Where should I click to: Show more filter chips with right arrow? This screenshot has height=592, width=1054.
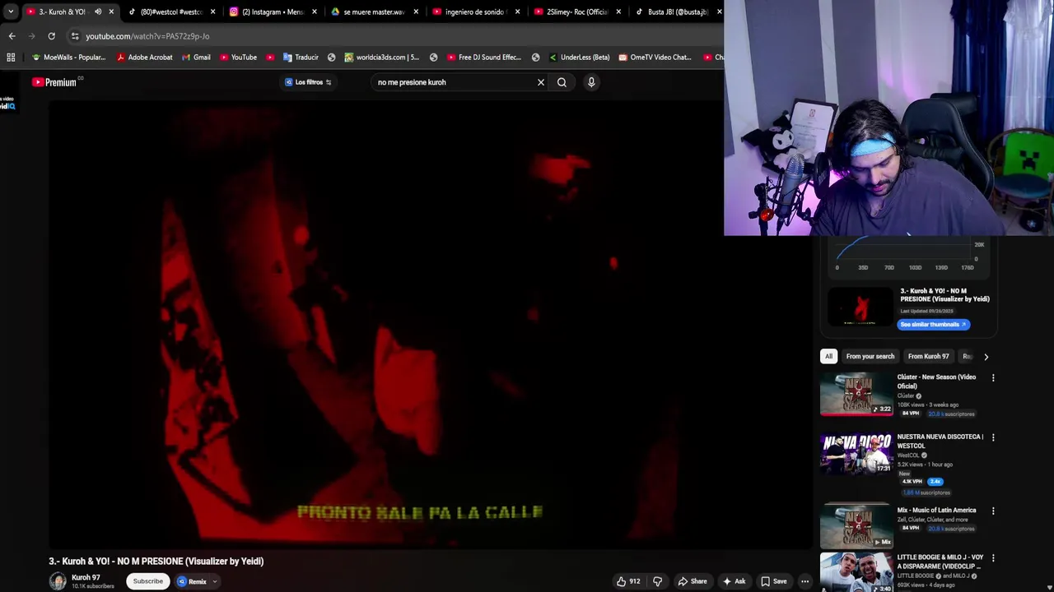[x=986, y=357]
